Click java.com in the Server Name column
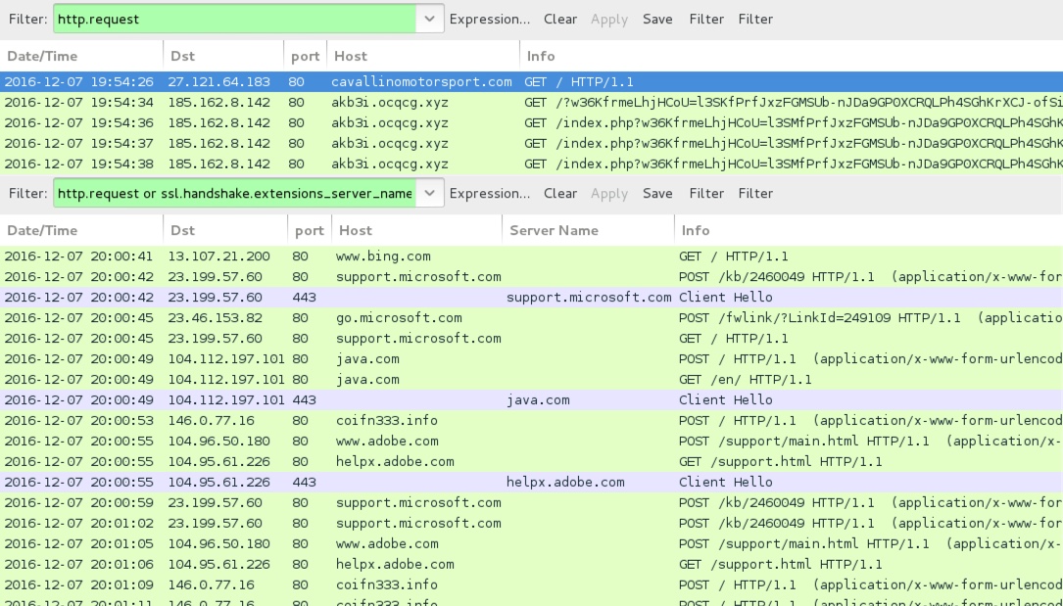This screenshot has height=606, width=1063. click(x=538, y=400)
